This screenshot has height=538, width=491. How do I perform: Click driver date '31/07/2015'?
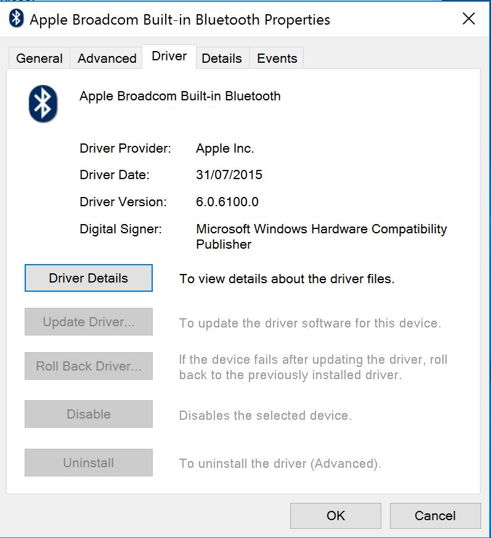coord(229,175)
